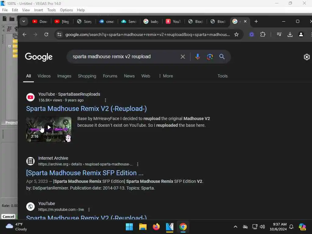Select the Videos results tab
312x234 pixels.
click(44, 76)
